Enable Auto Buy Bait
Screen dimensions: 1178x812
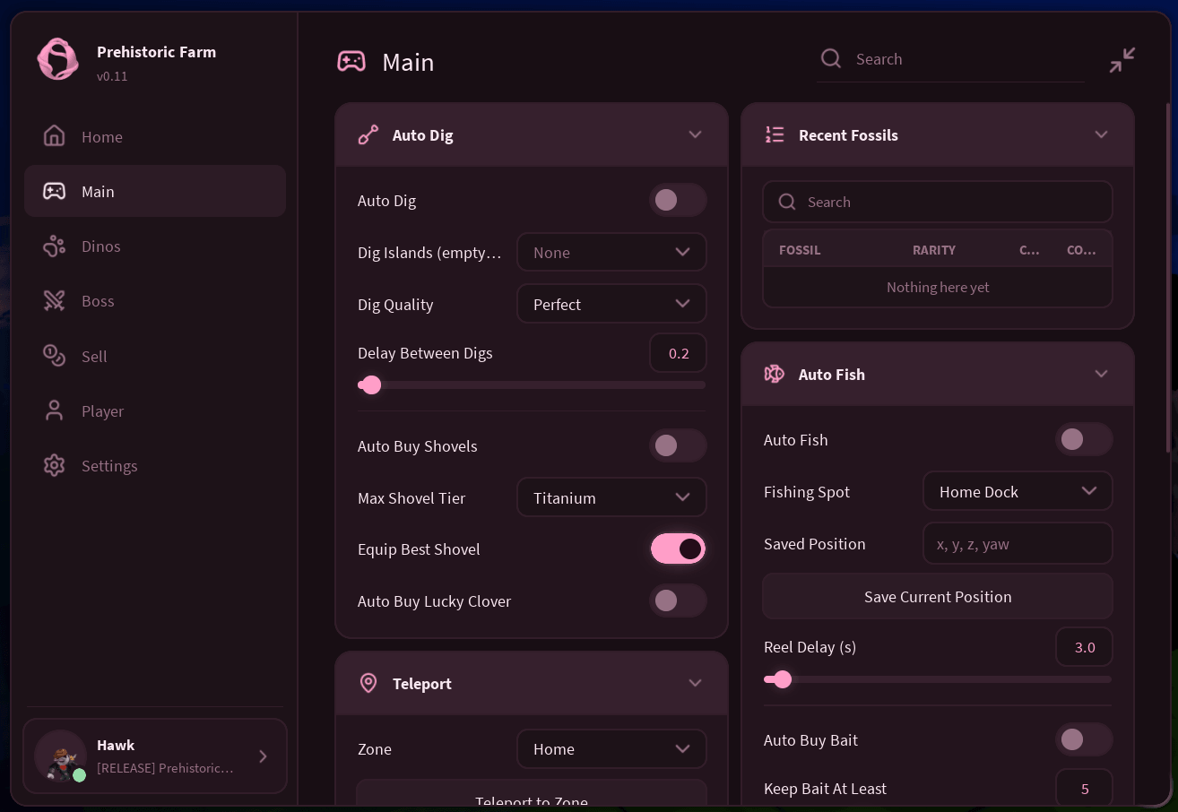(x=1084, y=739)
